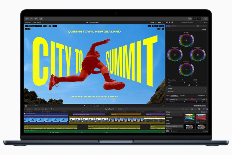This screenshot has height=155, width=232.
Task: Expand the Color Wheels View menu
Action: pos(204,29)
